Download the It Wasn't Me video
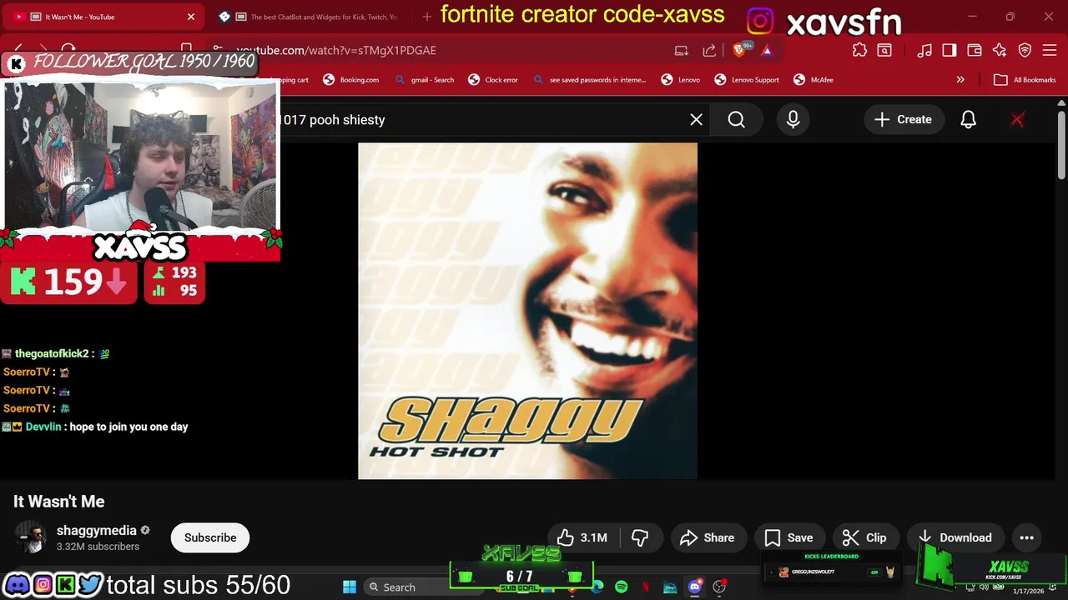Image resolution: width=1068 pixels, height=600 pixels. (955, 537)
